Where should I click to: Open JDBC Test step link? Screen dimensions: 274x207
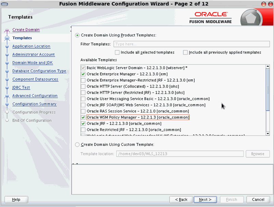tap(21, 87)
